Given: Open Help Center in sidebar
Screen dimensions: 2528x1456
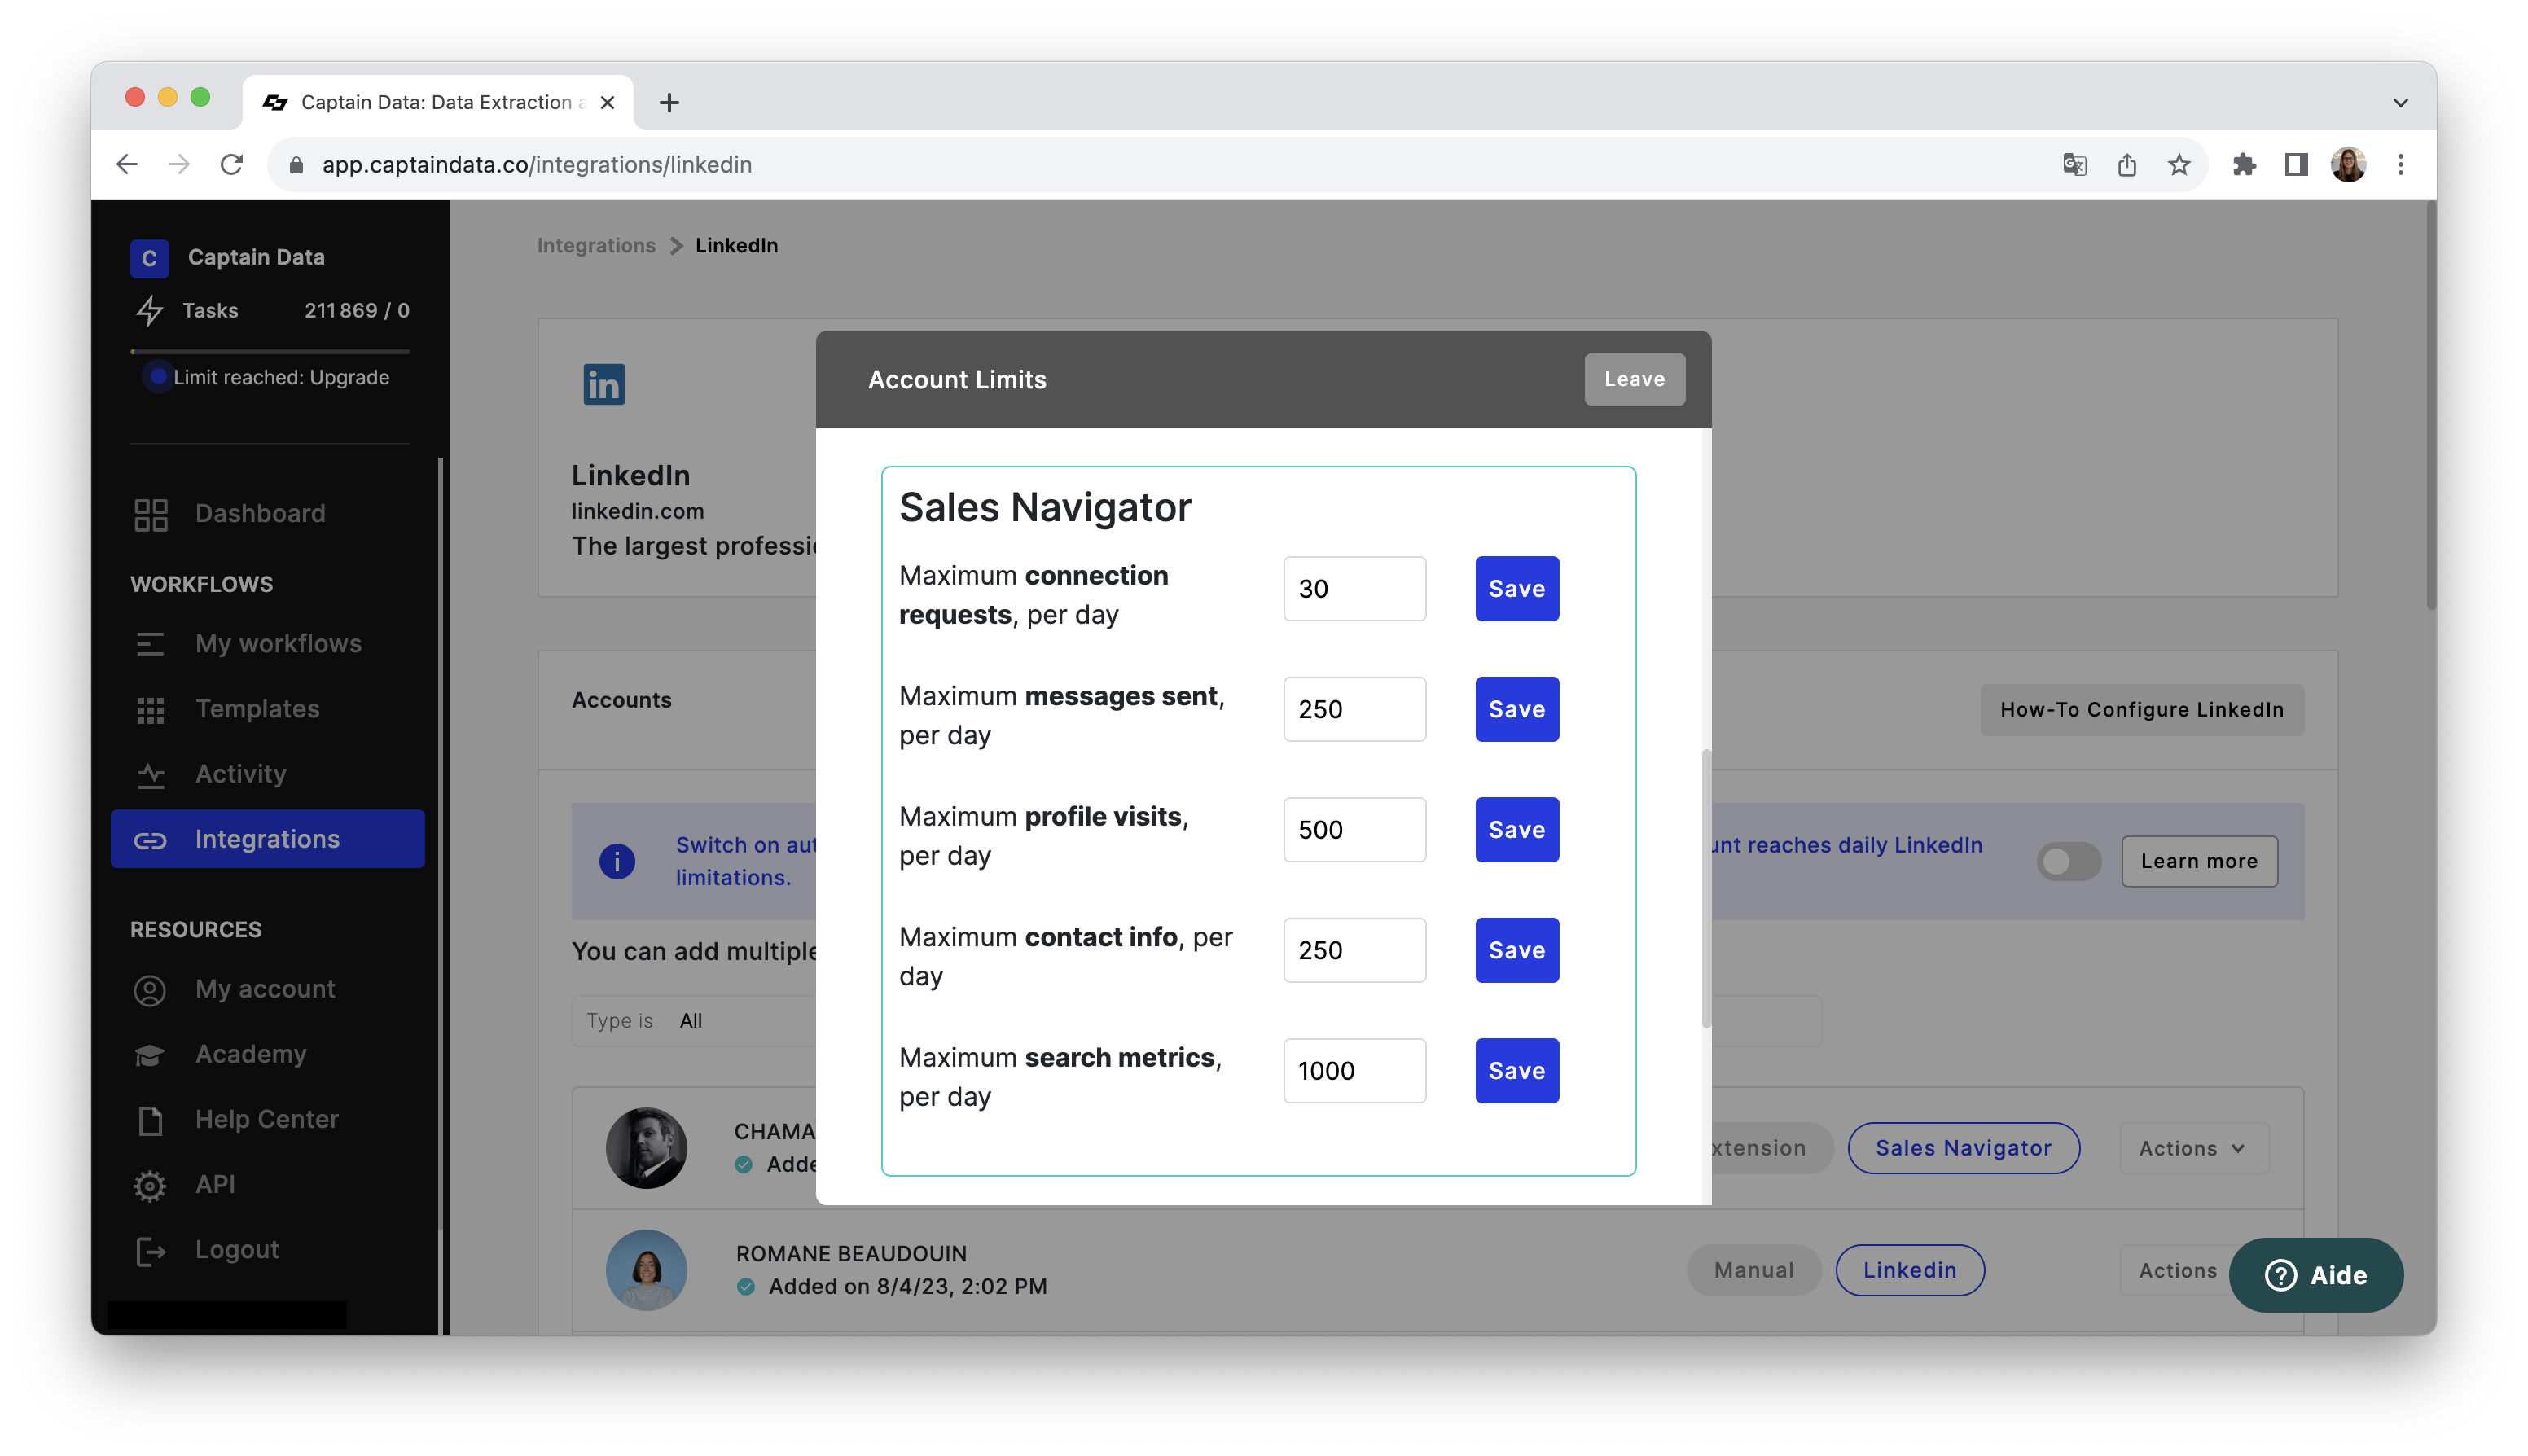Looking at the screenshot, I should 267,1118.
